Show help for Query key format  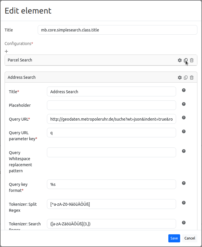pyautogui.click(x=184, y=183)
